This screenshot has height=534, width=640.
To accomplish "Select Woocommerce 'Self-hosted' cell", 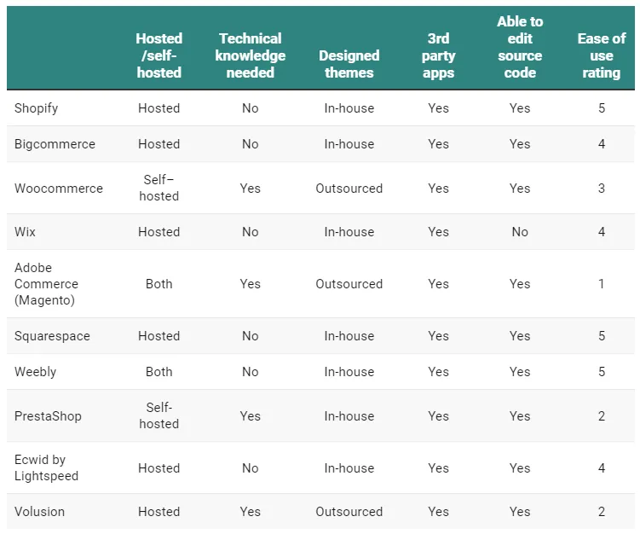I will (159, 189).
